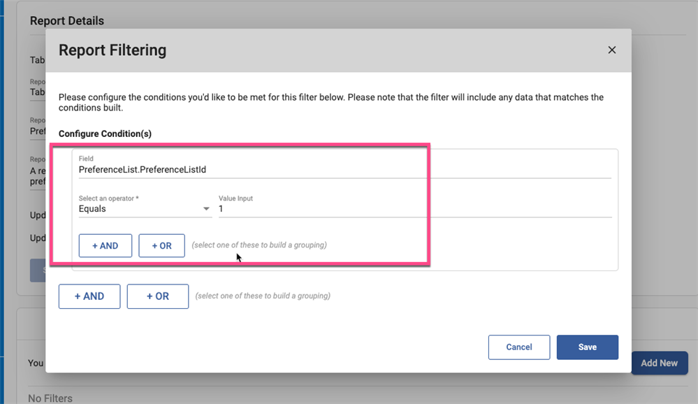
Task: Select the Configure Condition(s) heading
Action: point(105,134)
